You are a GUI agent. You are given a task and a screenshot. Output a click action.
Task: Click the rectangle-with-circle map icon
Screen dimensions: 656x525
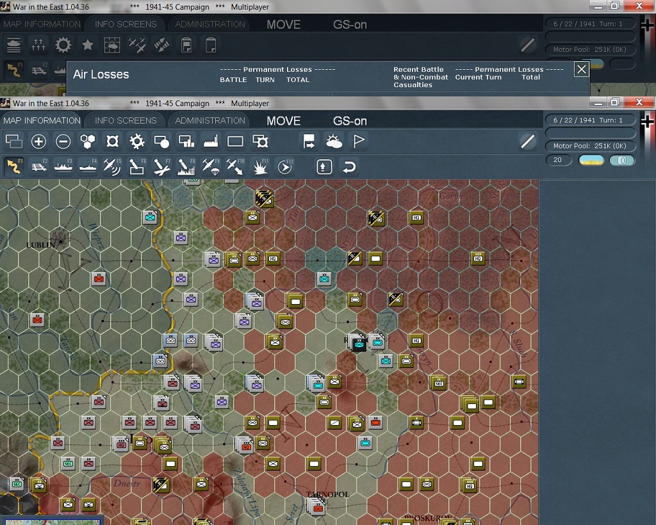point(161,141)
